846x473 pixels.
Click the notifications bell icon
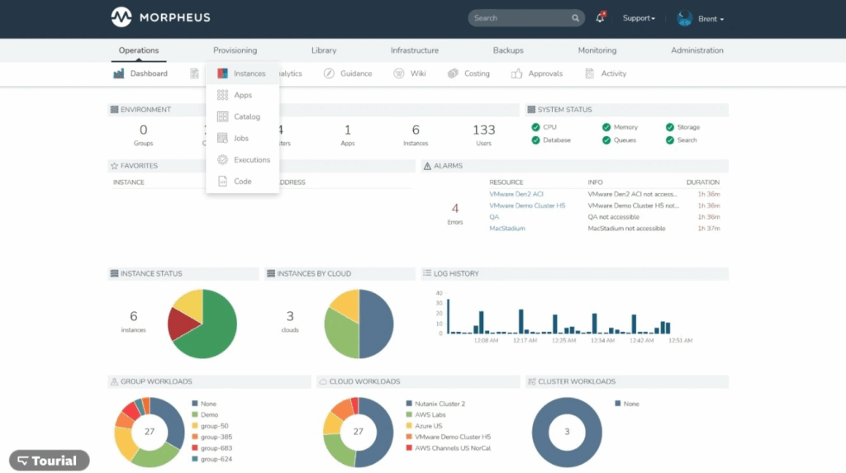click(x=600, y=18)
